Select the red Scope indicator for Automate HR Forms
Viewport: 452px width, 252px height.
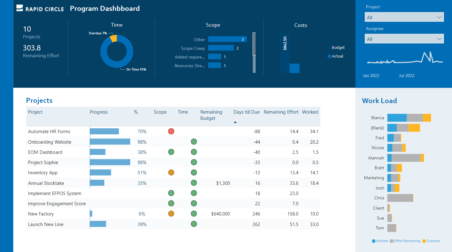pos(171,131)
